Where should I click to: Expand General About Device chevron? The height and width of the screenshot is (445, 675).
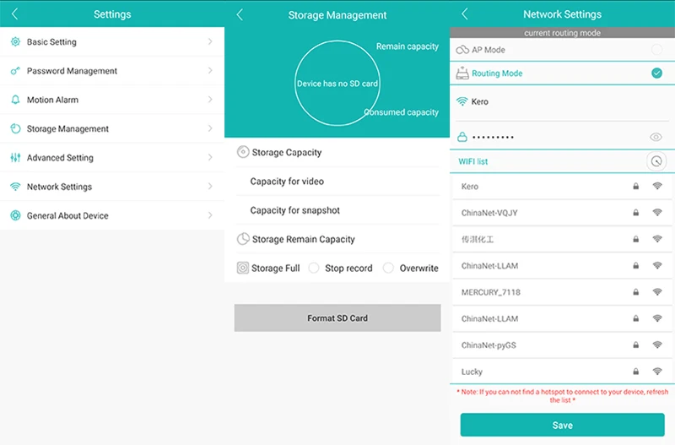210,215
